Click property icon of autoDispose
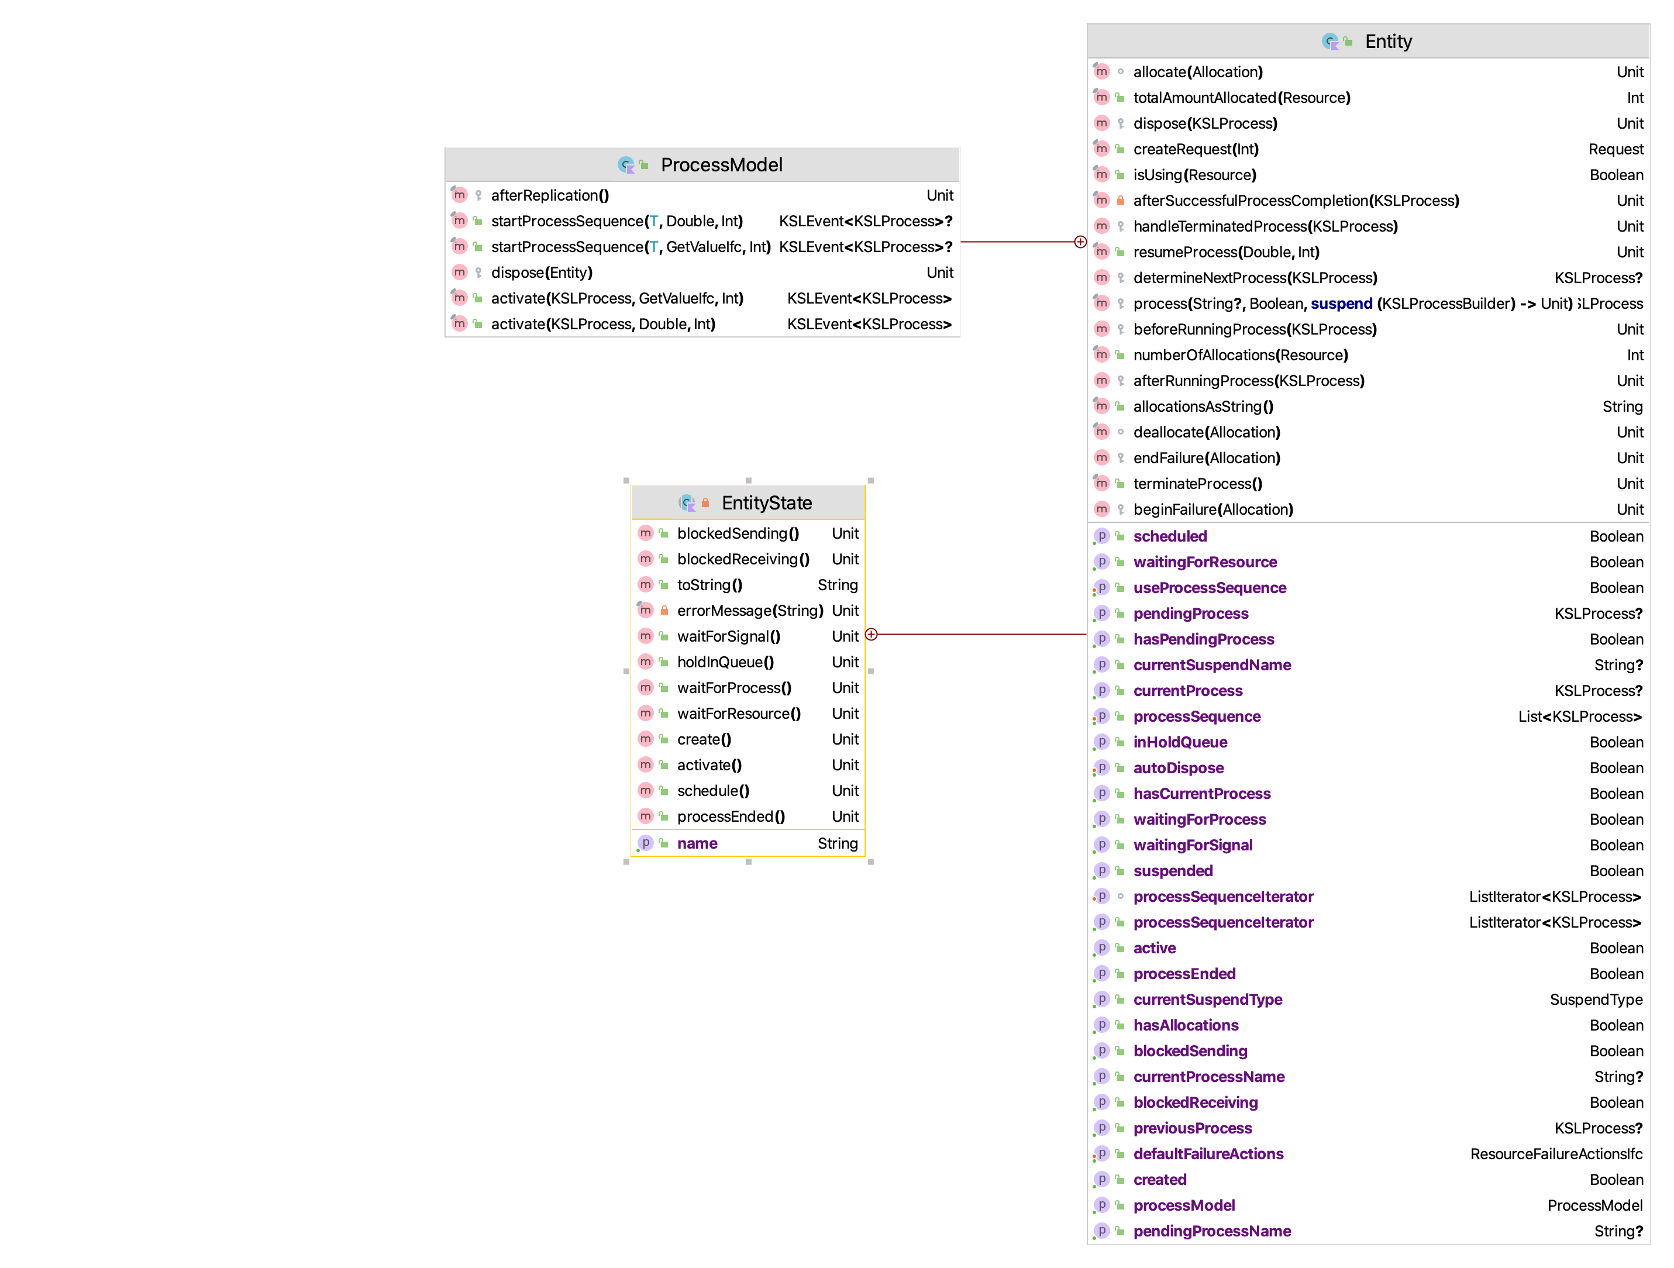1674x1268 pixels. (x=1102, y=768)
